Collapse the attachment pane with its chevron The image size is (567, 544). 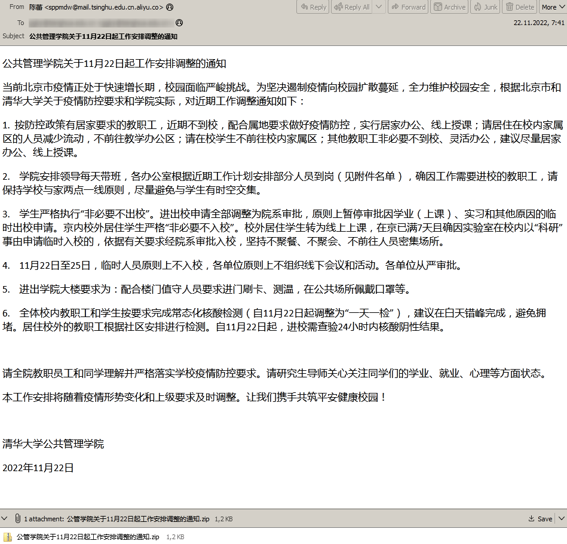[5, 518]
